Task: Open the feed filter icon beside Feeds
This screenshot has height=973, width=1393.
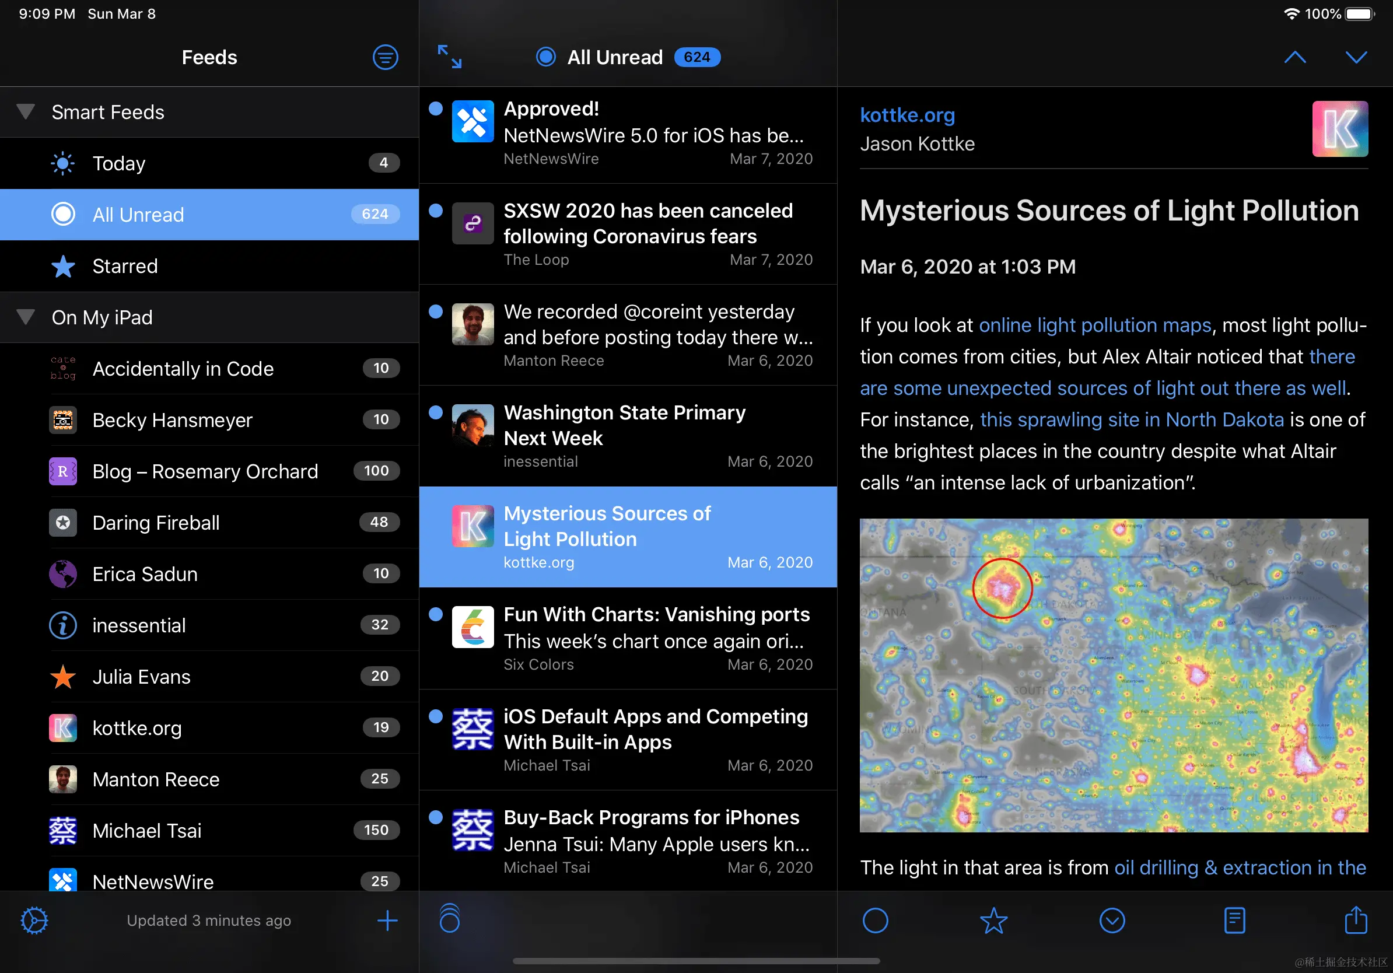Action: (385, 57)
